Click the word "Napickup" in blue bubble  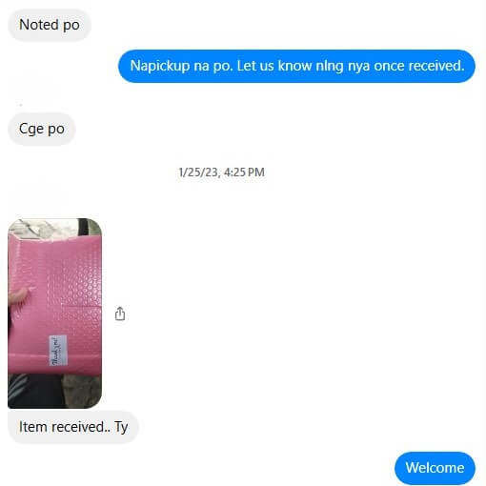(160, 66)
